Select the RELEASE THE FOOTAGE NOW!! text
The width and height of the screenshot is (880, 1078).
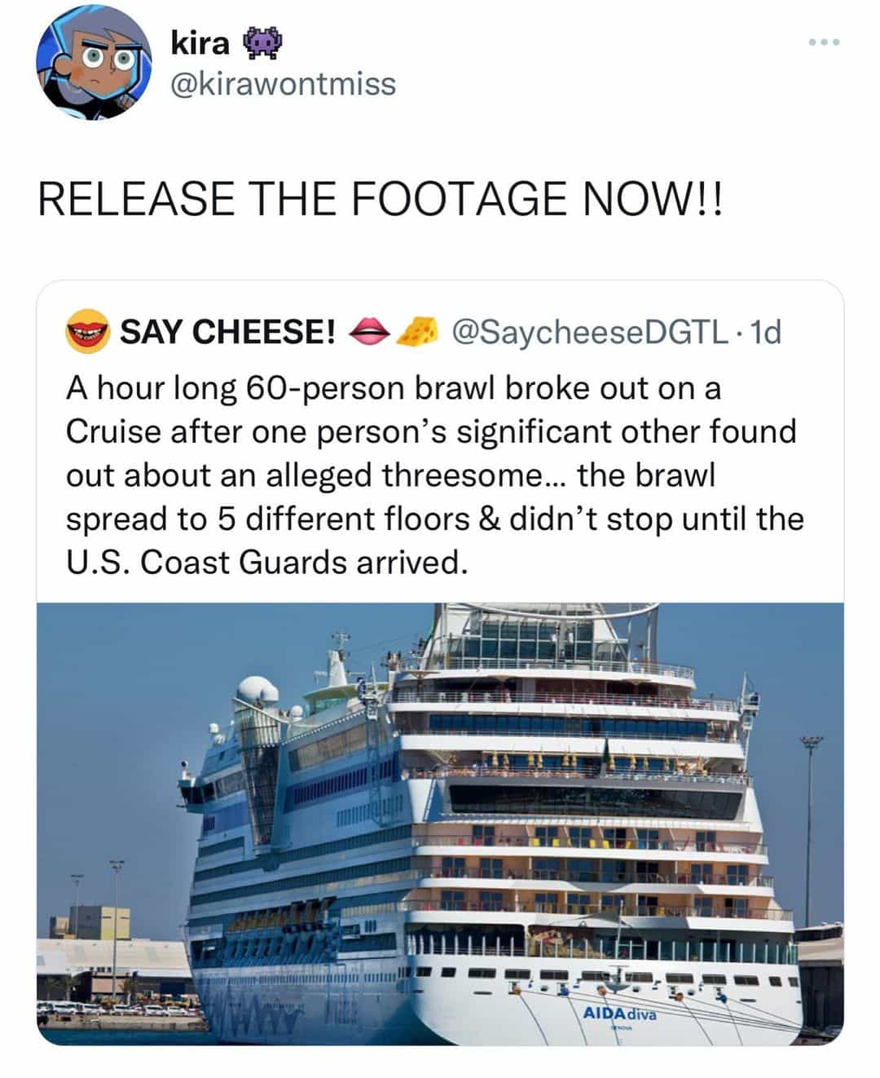[x=380, y=201]
